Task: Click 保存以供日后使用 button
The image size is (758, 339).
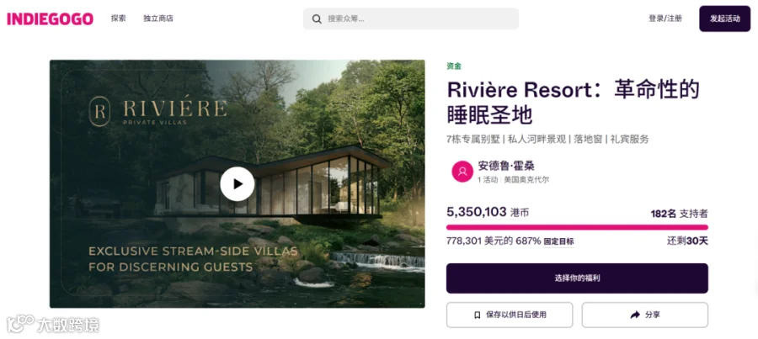Action: 510,315
